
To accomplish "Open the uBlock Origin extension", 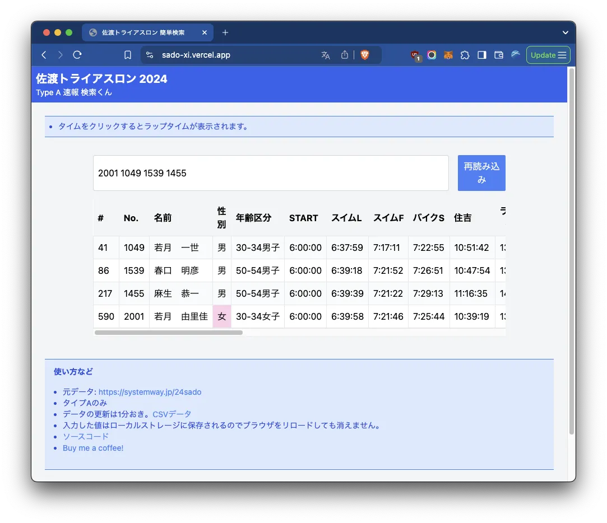I will tap(415, 54).
